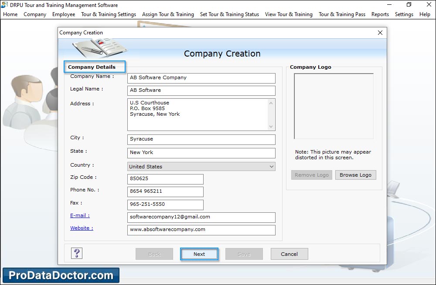Open Assign Tour & Training menu
This screenshot has width=436, height=285.
click(x=168, y=14)
